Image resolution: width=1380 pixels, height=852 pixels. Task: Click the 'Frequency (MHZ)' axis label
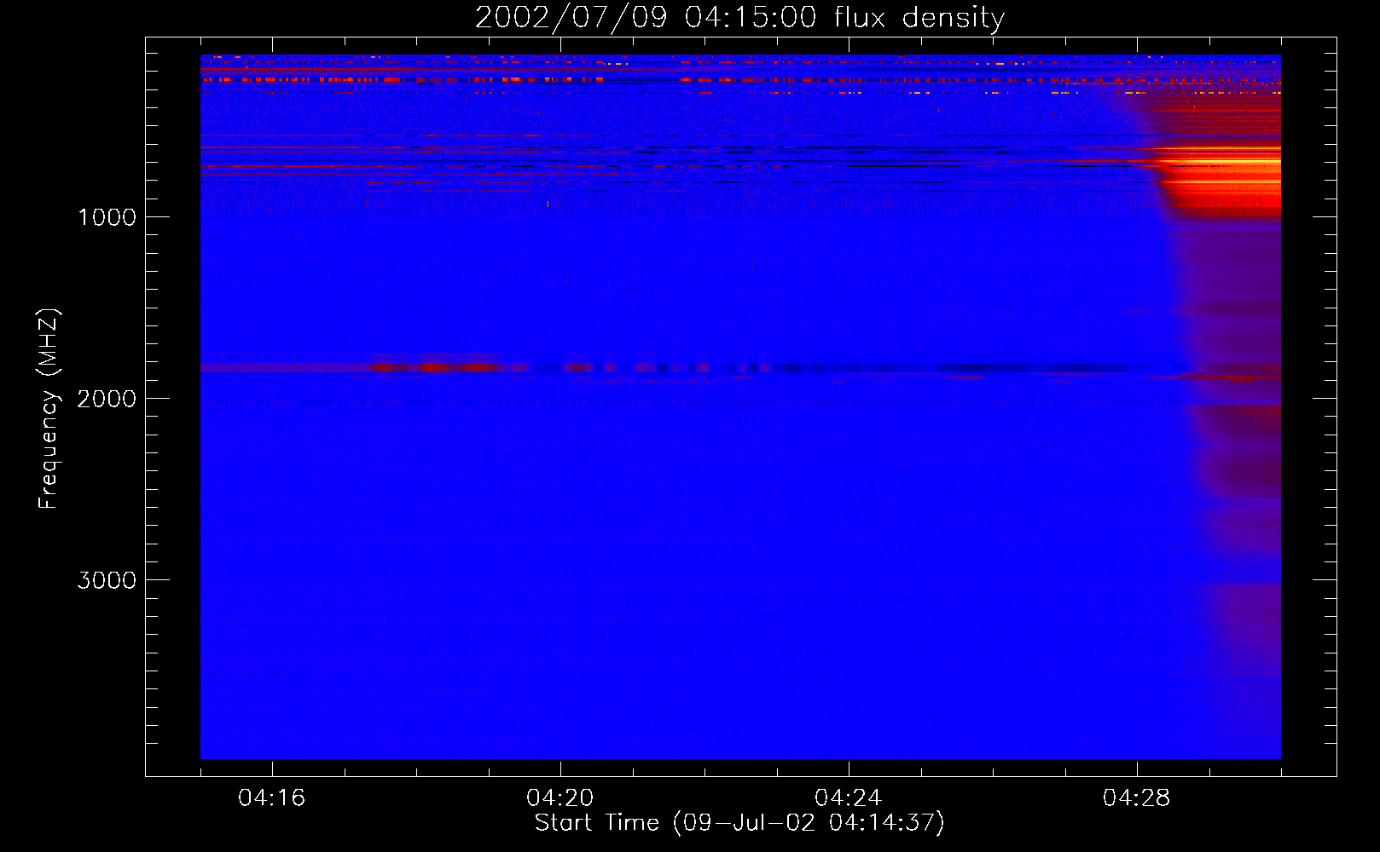click(49, 409)
